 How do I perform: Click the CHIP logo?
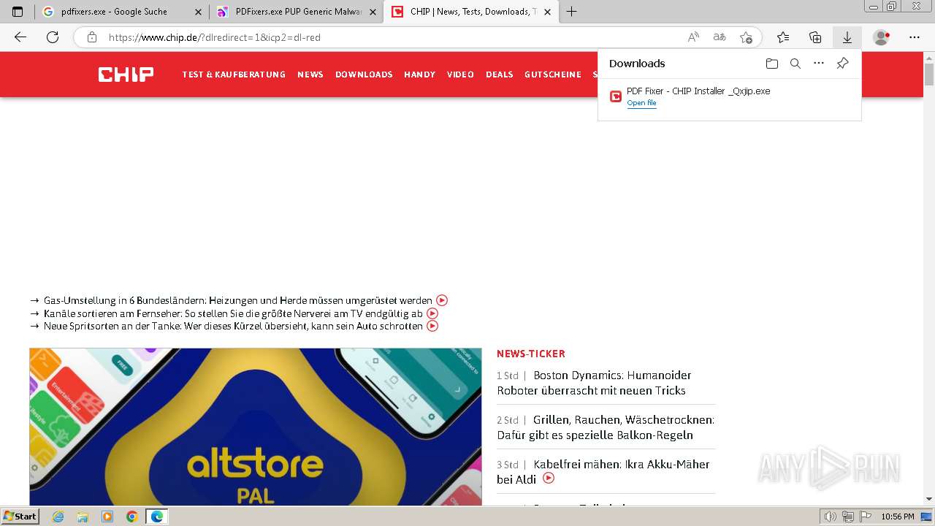(126, 74)
